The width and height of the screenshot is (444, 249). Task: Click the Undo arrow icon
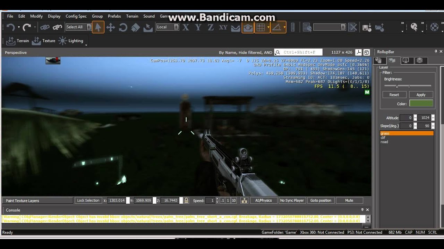pos(10,27)
